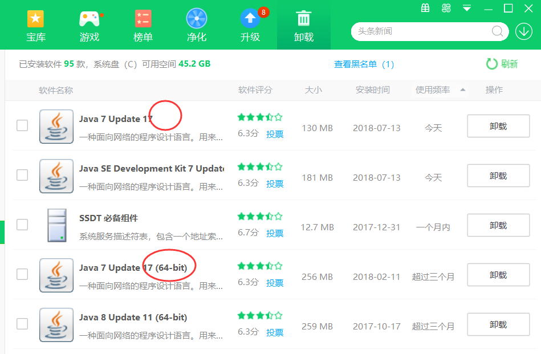541x354 pixels.
Task: Open the 宝库 star icon tab
Action: (36, 26)
